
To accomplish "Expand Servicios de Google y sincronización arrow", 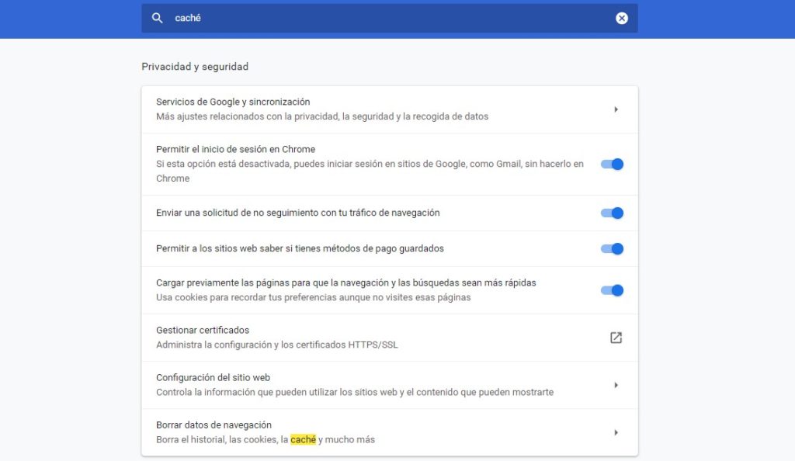I will pos(616,109).
